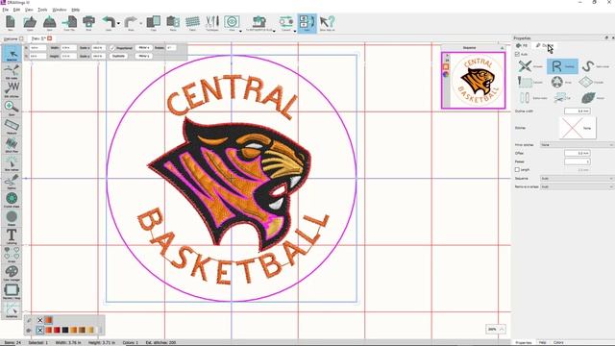Open the Tools menu

(x=42, y=10)
